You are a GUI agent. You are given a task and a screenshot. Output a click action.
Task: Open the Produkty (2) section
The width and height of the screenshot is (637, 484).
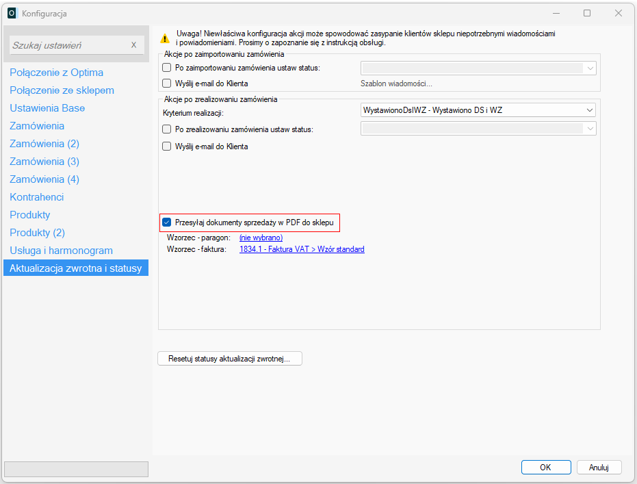point(38,233)
